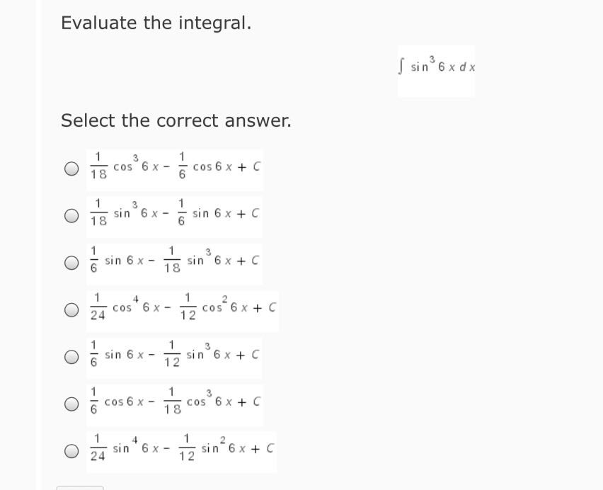Select the 1/24 cos fourth power answer
This screenshot has width=603, height=490.
[x=71, y=309]
